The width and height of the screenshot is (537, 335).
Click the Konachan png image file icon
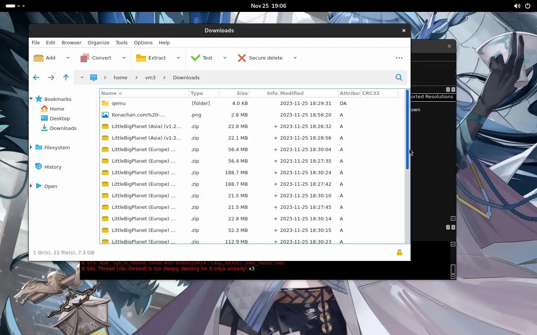(x=105, y=115)
